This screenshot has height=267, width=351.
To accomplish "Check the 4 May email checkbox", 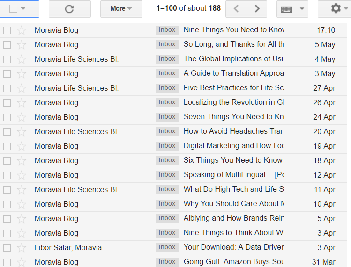I will click(7, 59).
